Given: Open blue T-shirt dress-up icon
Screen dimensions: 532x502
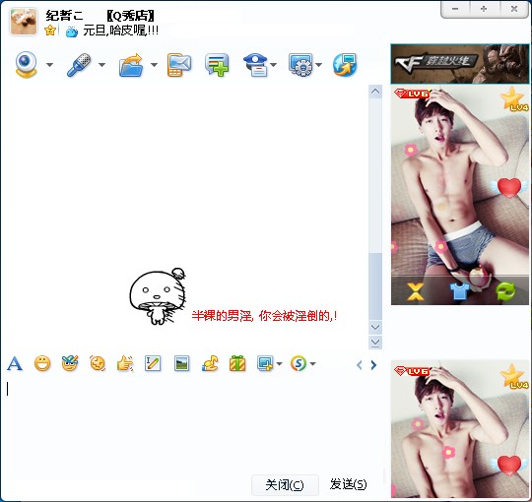Looking at the screenshot, I should click(459, 291).
